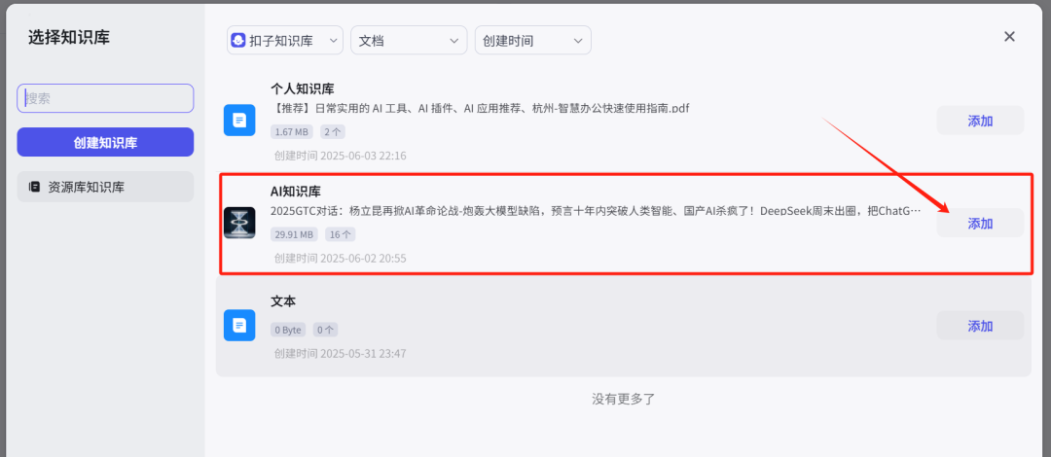Click the AI知识库 title
The width and height of the screenshot is (1051, 457).
tap(296, 192)
